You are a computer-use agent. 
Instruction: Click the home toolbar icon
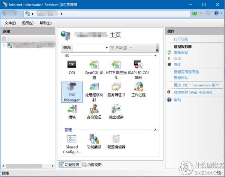(x=208, y=14)
